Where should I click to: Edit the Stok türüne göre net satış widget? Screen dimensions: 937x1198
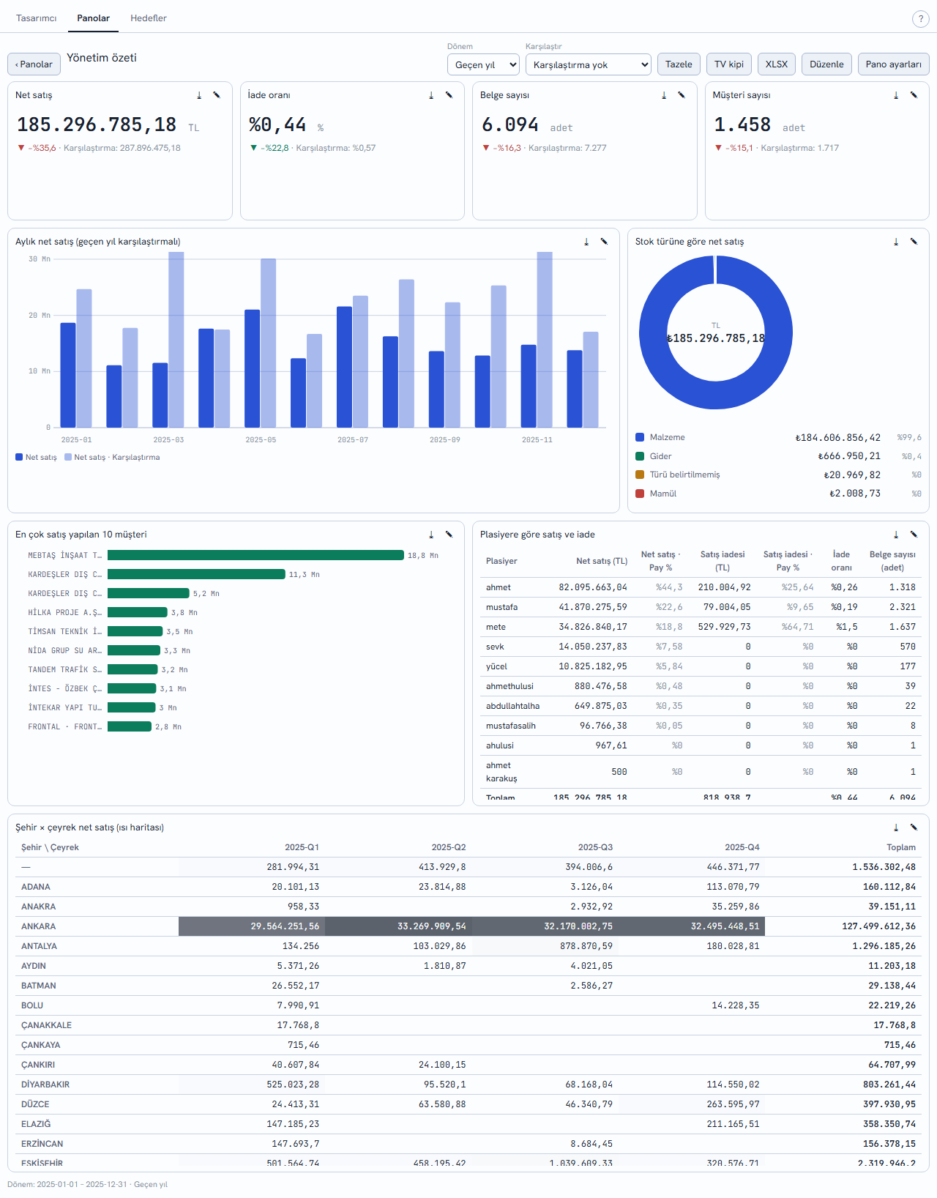pos(914,242)
